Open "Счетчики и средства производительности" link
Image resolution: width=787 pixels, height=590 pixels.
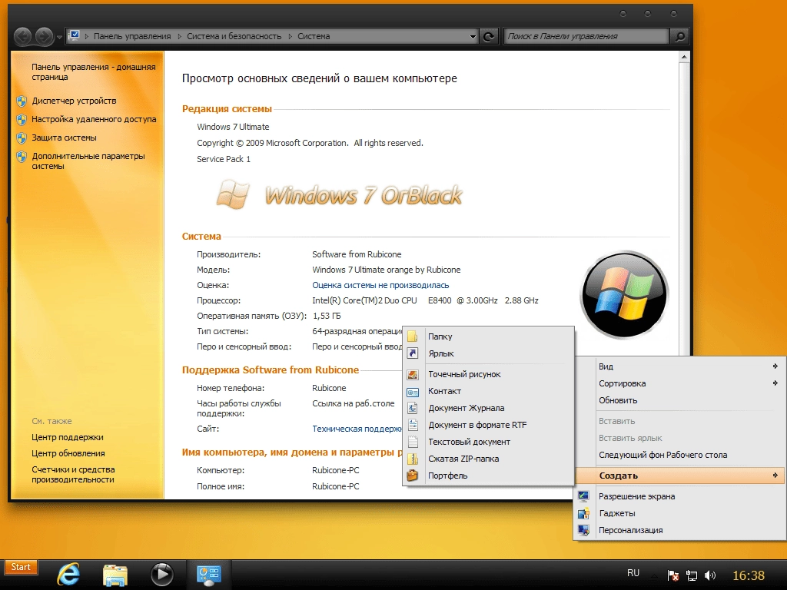point(73,474)
